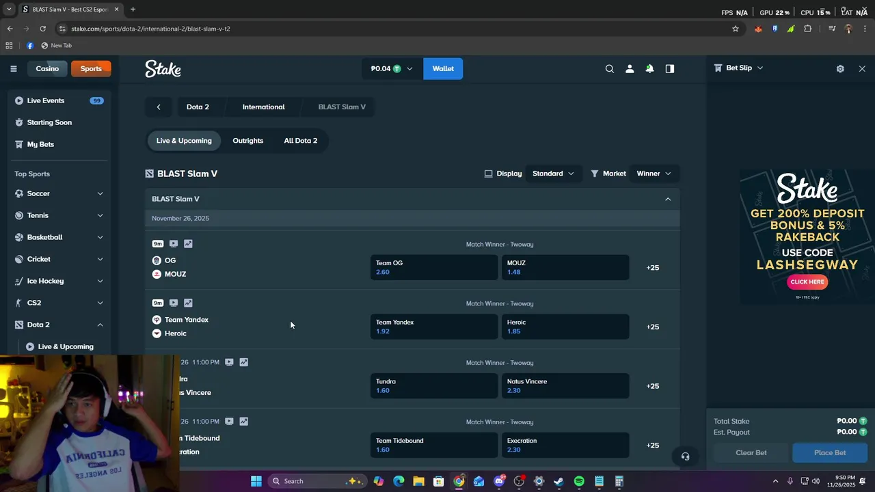Close the Bet Slip panel
The height and width of the screenshot is (492, 875).
[862, 68]
